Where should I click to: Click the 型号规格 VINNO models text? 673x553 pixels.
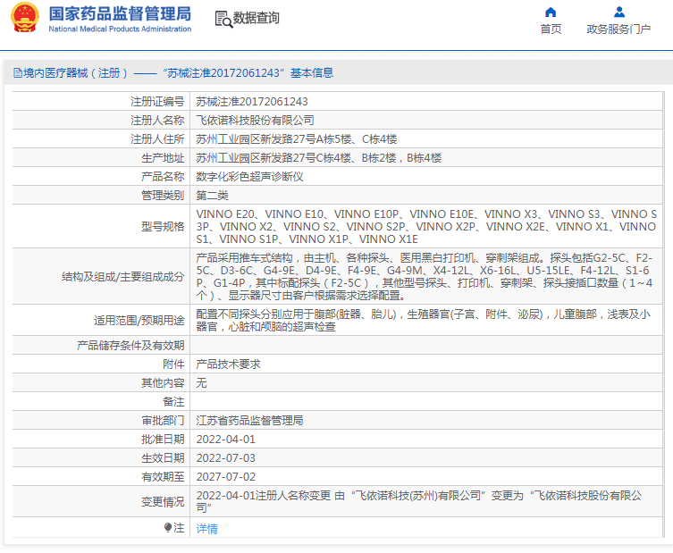pyautogui.click(x=426, y=227)
